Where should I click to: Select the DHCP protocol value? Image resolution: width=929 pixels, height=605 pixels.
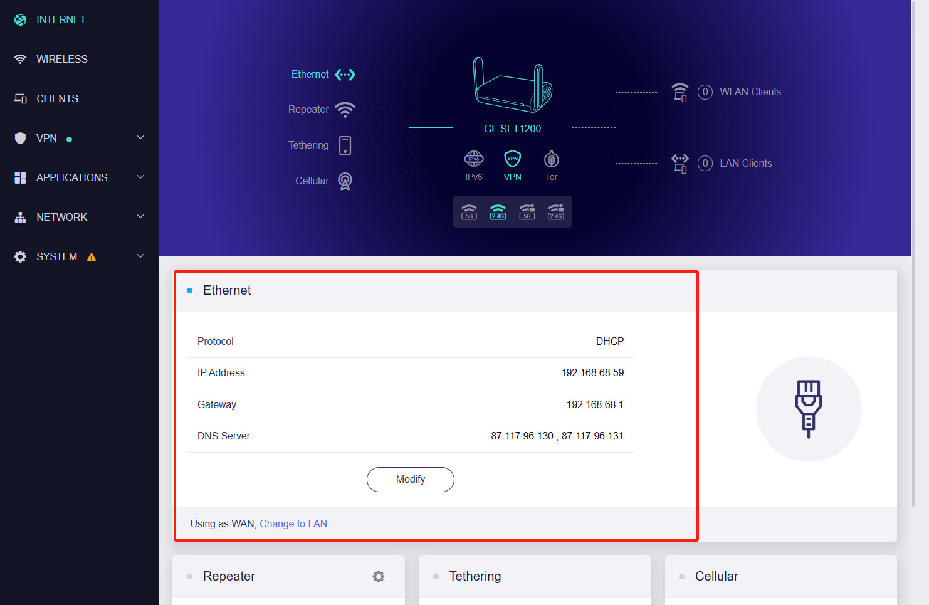click(610, 342)
